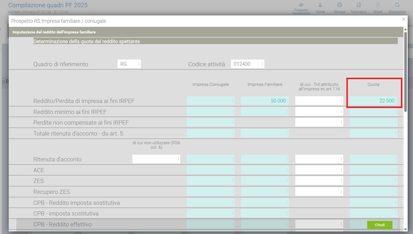Viewport: 413px width, 234px height.
Task: Click CPB - imposta sostitutiva Quota cell
Action: tap(373, 213)
